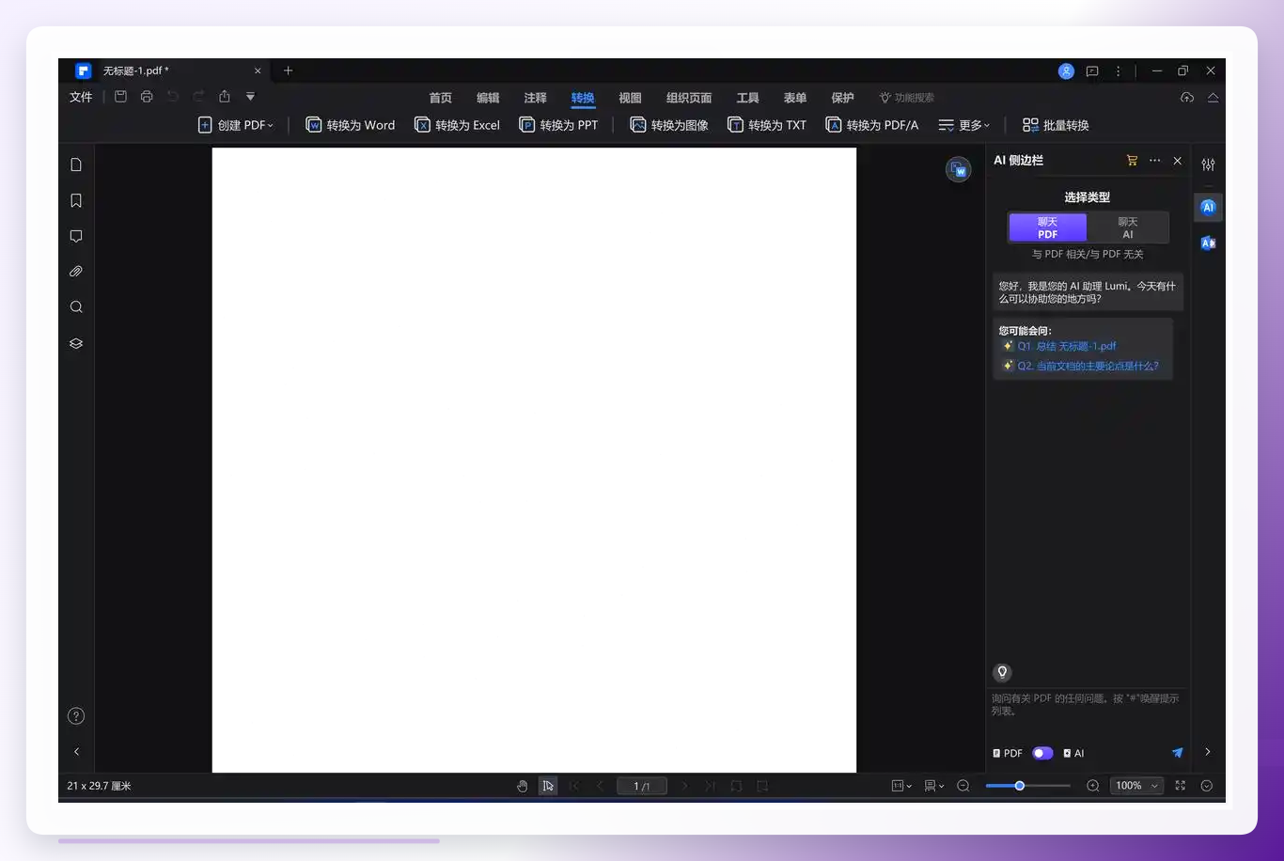Open the 创建 PDF dropdown
Screen dimensions: 1284x861
(236, 125)
